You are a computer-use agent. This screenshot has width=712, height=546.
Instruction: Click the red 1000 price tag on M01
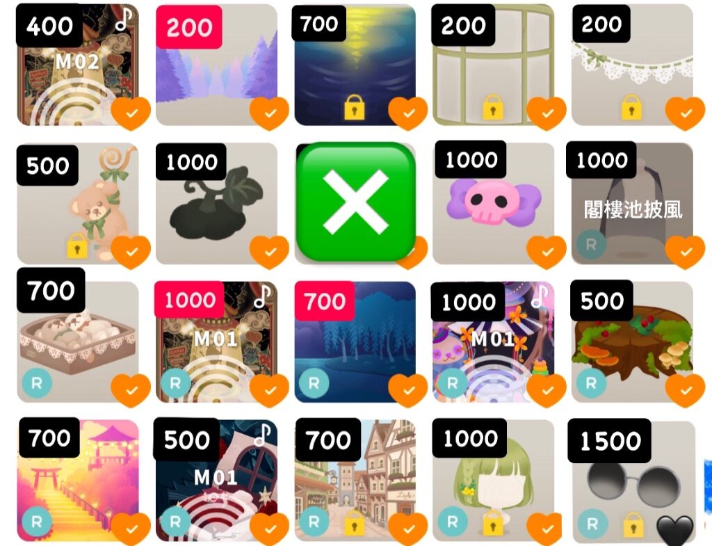tap(189, 300)
